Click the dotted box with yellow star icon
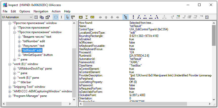This screenshot has height=108, width=218. pos(178,17)
